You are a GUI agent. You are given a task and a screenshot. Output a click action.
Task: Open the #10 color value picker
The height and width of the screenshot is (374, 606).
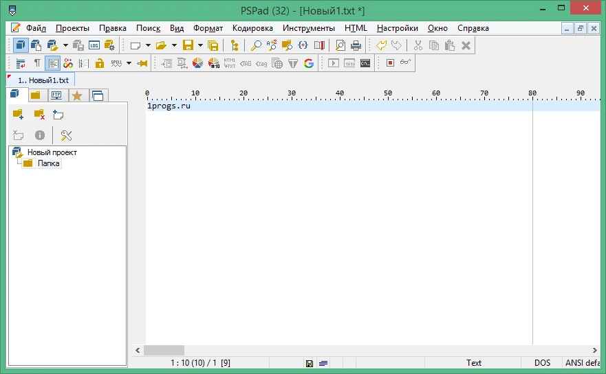click(x=214, y=63)
